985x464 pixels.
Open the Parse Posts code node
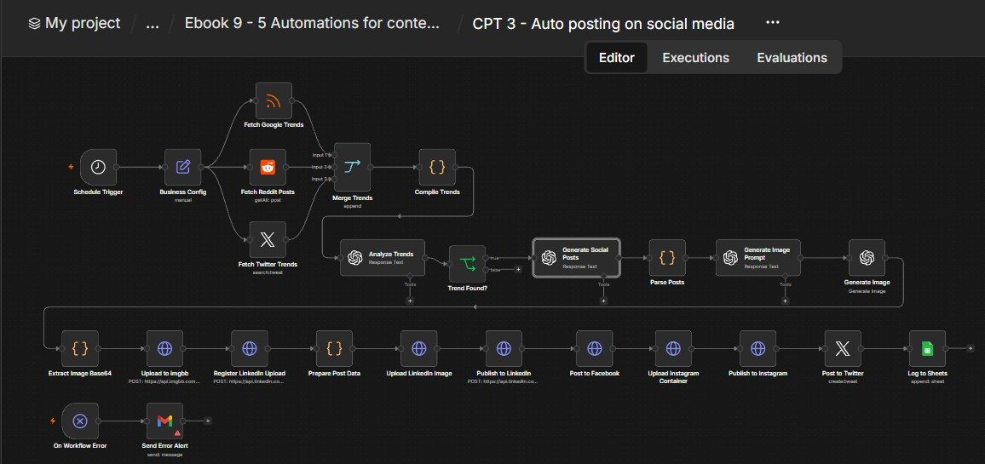[667, 257]
